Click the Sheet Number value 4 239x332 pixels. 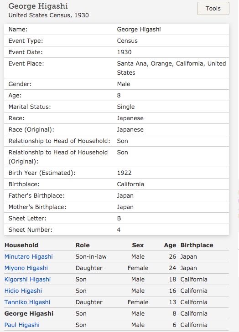point(119,230)
